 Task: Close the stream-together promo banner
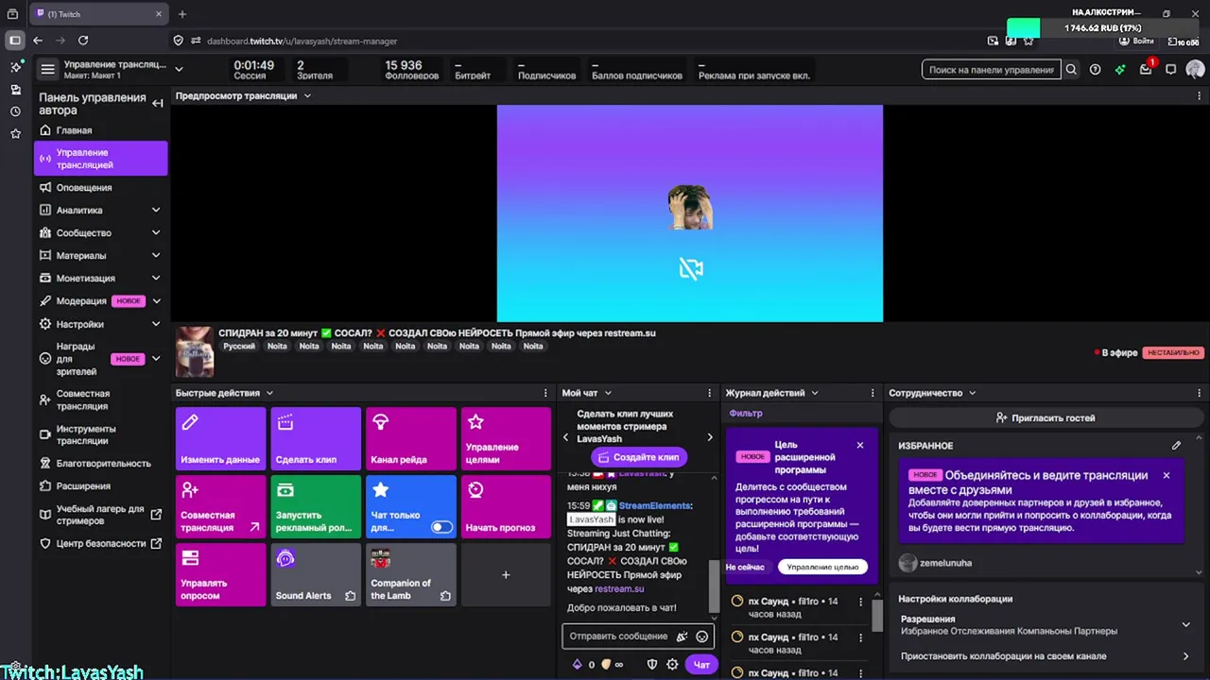click(x=1167, y=475)
